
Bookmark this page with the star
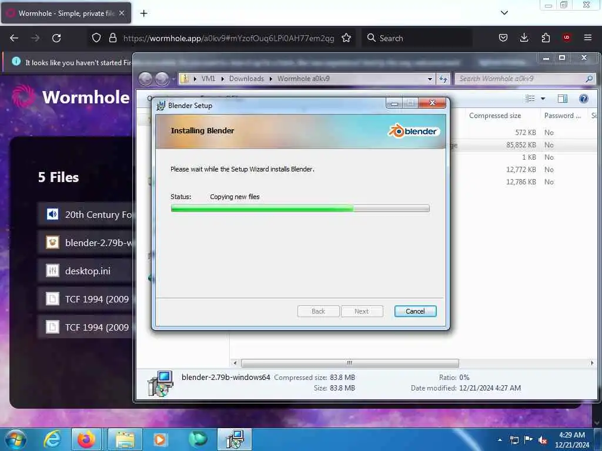346,38
